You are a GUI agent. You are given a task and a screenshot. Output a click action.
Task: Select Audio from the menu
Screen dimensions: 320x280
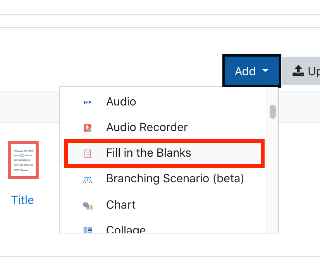point(163,102)
